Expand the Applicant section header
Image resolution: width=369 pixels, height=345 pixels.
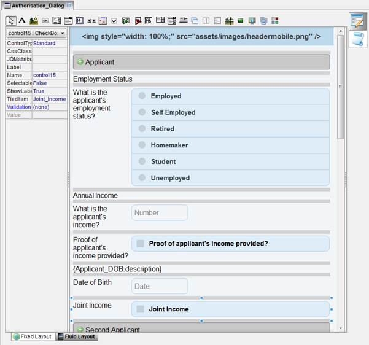pos(80,62)
